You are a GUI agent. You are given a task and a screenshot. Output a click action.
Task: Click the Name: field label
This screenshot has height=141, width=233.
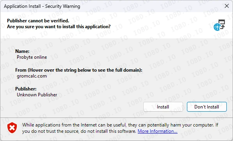[22, 51]
